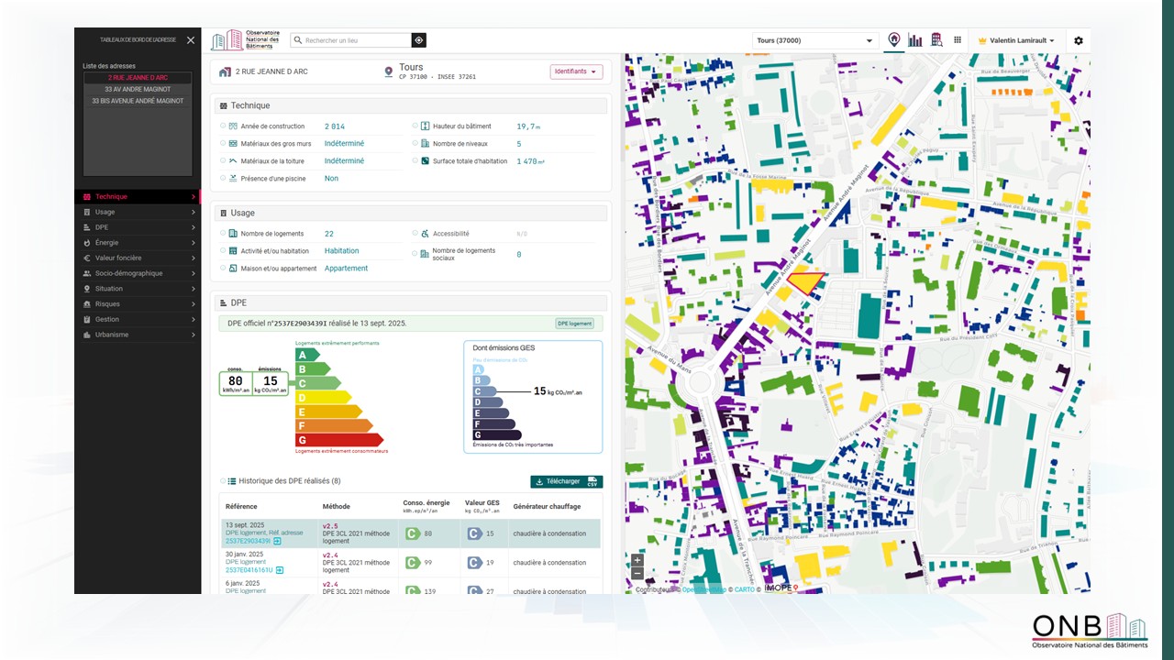Go to the Énergie section in sidebar

pos(138,243)
